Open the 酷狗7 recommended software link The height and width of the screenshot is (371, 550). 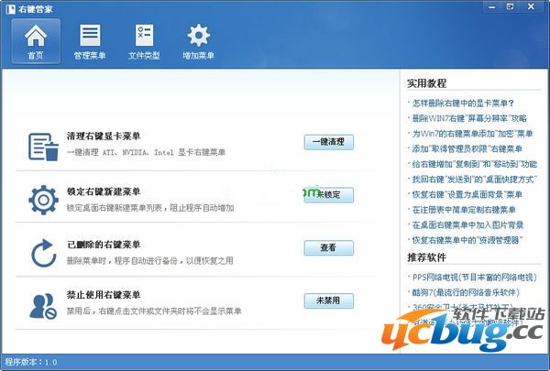[x=466, y=292]
